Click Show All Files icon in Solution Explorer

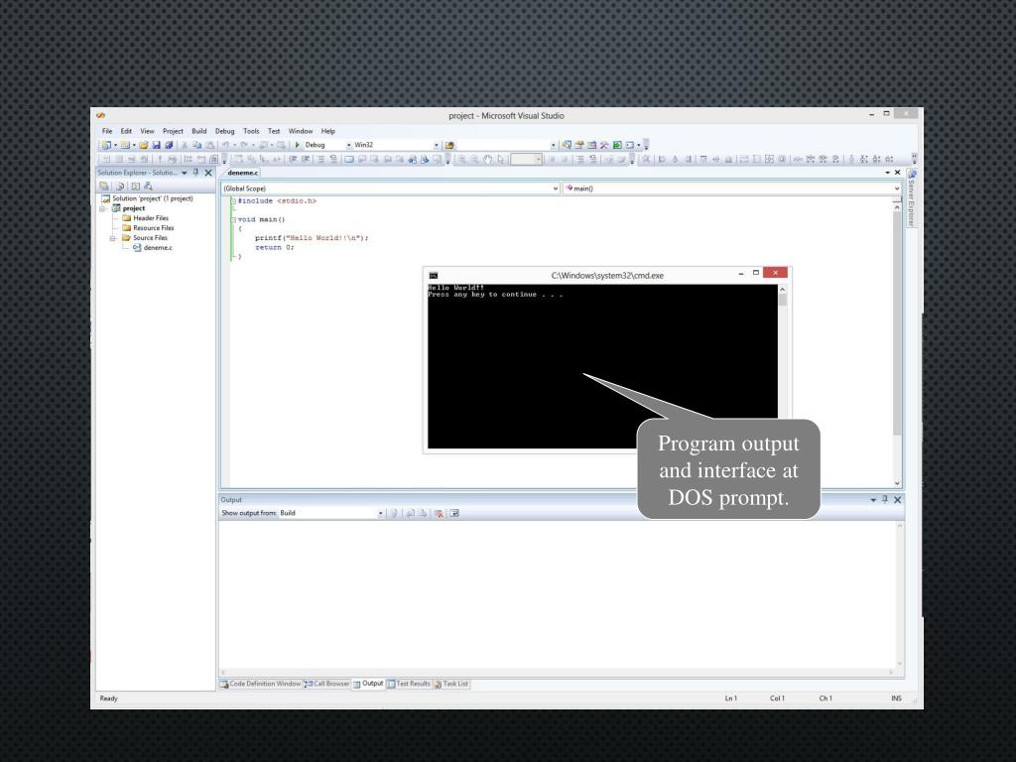pos(121,186)
